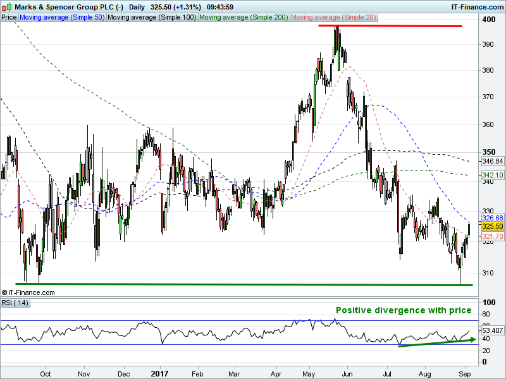Click the 390 label on price axis
This screenshot has height=379, width=506.
pyautogui.click(x=488, y=44)
